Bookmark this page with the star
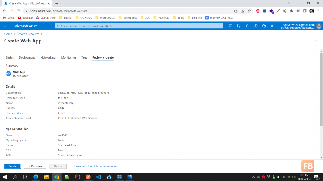323x181 pixels. (249, 11)
